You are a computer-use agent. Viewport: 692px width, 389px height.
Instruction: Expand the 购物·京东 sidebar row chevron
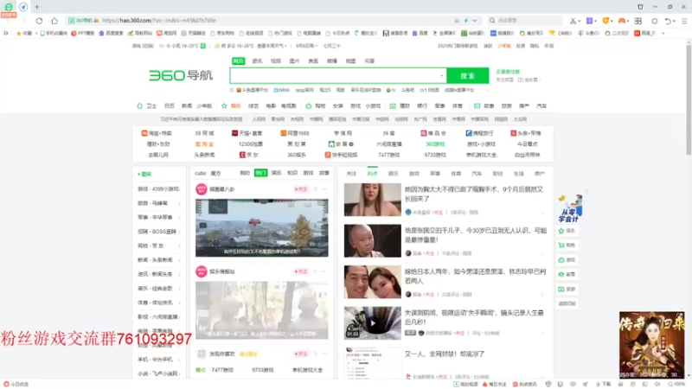(x=179, y=246)
